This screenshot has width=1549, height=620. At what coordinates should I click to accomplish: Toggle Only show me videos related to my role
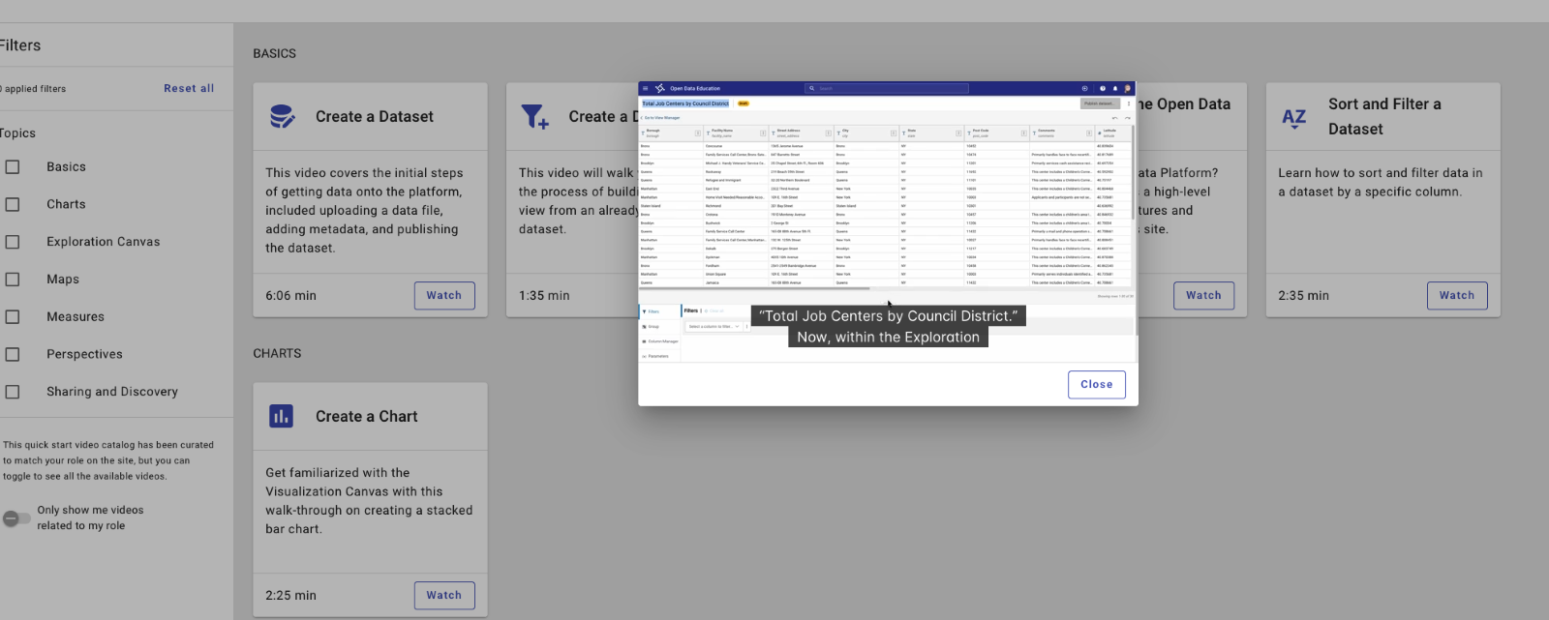point(15,518)
